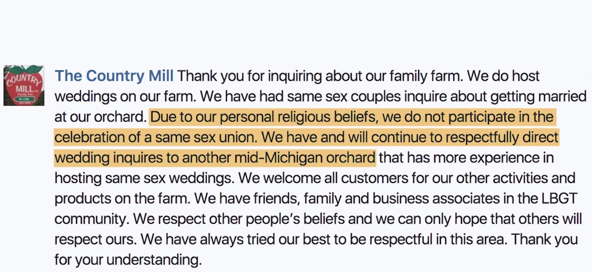The height and width of the screenshot is (272, 592).
Task: Click The Country Mill profile picture
Action: 24,86
